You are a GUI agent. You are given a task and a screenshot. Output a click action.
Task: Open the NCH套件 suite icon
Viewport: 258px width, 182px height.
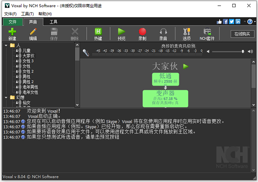click(x=207, y=31)
